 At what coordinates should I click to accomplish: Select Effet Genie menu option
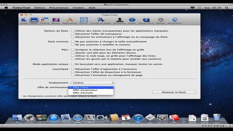pos(91,87)
